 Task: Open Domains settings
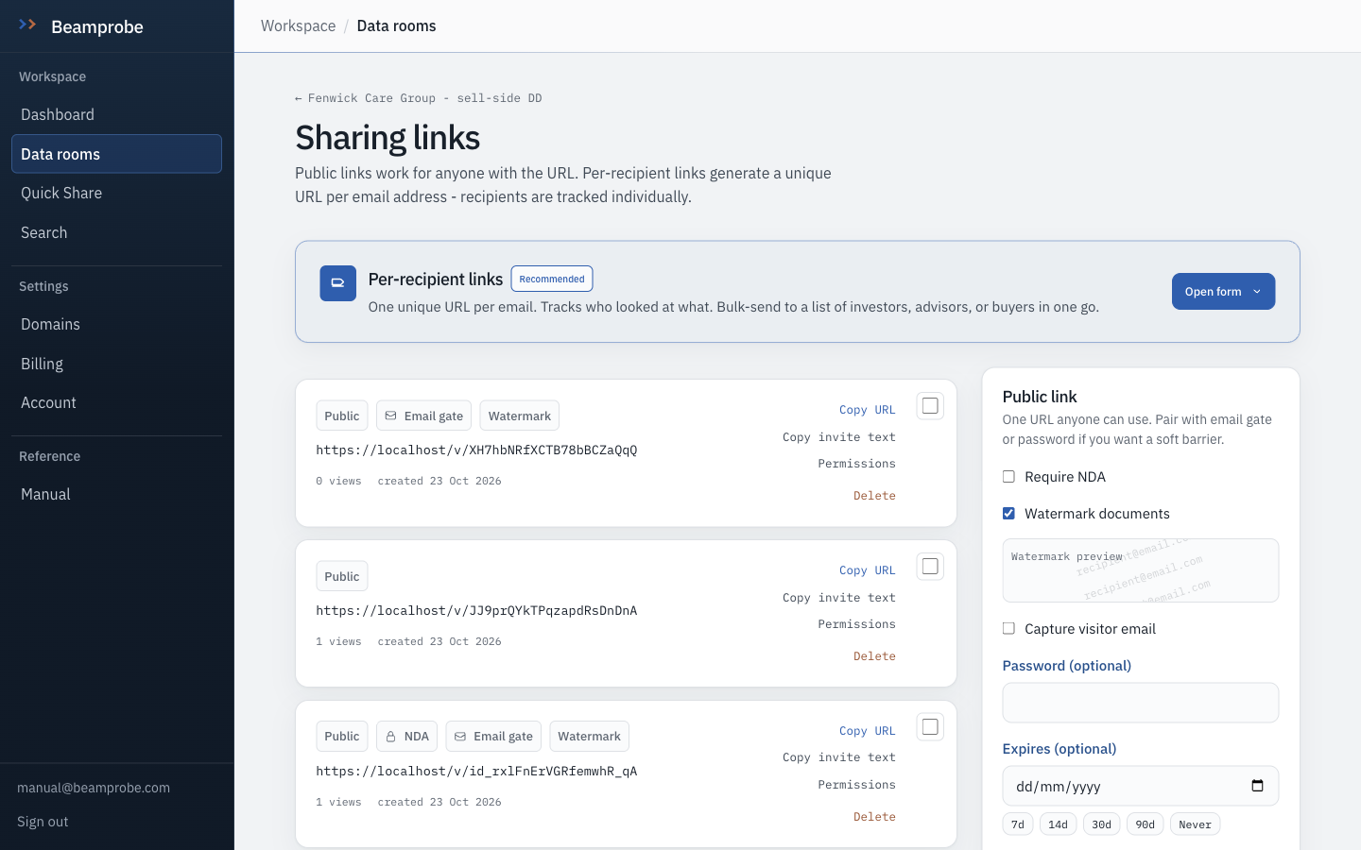tap(116, 324)
